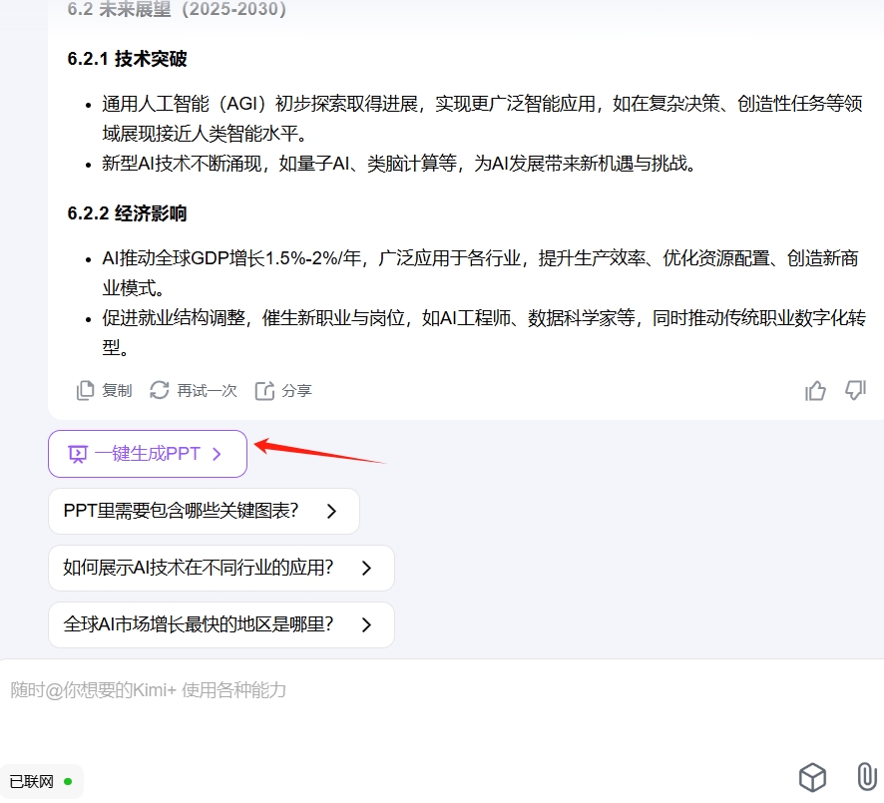The image size is (884, 803).
Task: Open the chevron on 一键生成PPT button
Action: coord(218,454)
